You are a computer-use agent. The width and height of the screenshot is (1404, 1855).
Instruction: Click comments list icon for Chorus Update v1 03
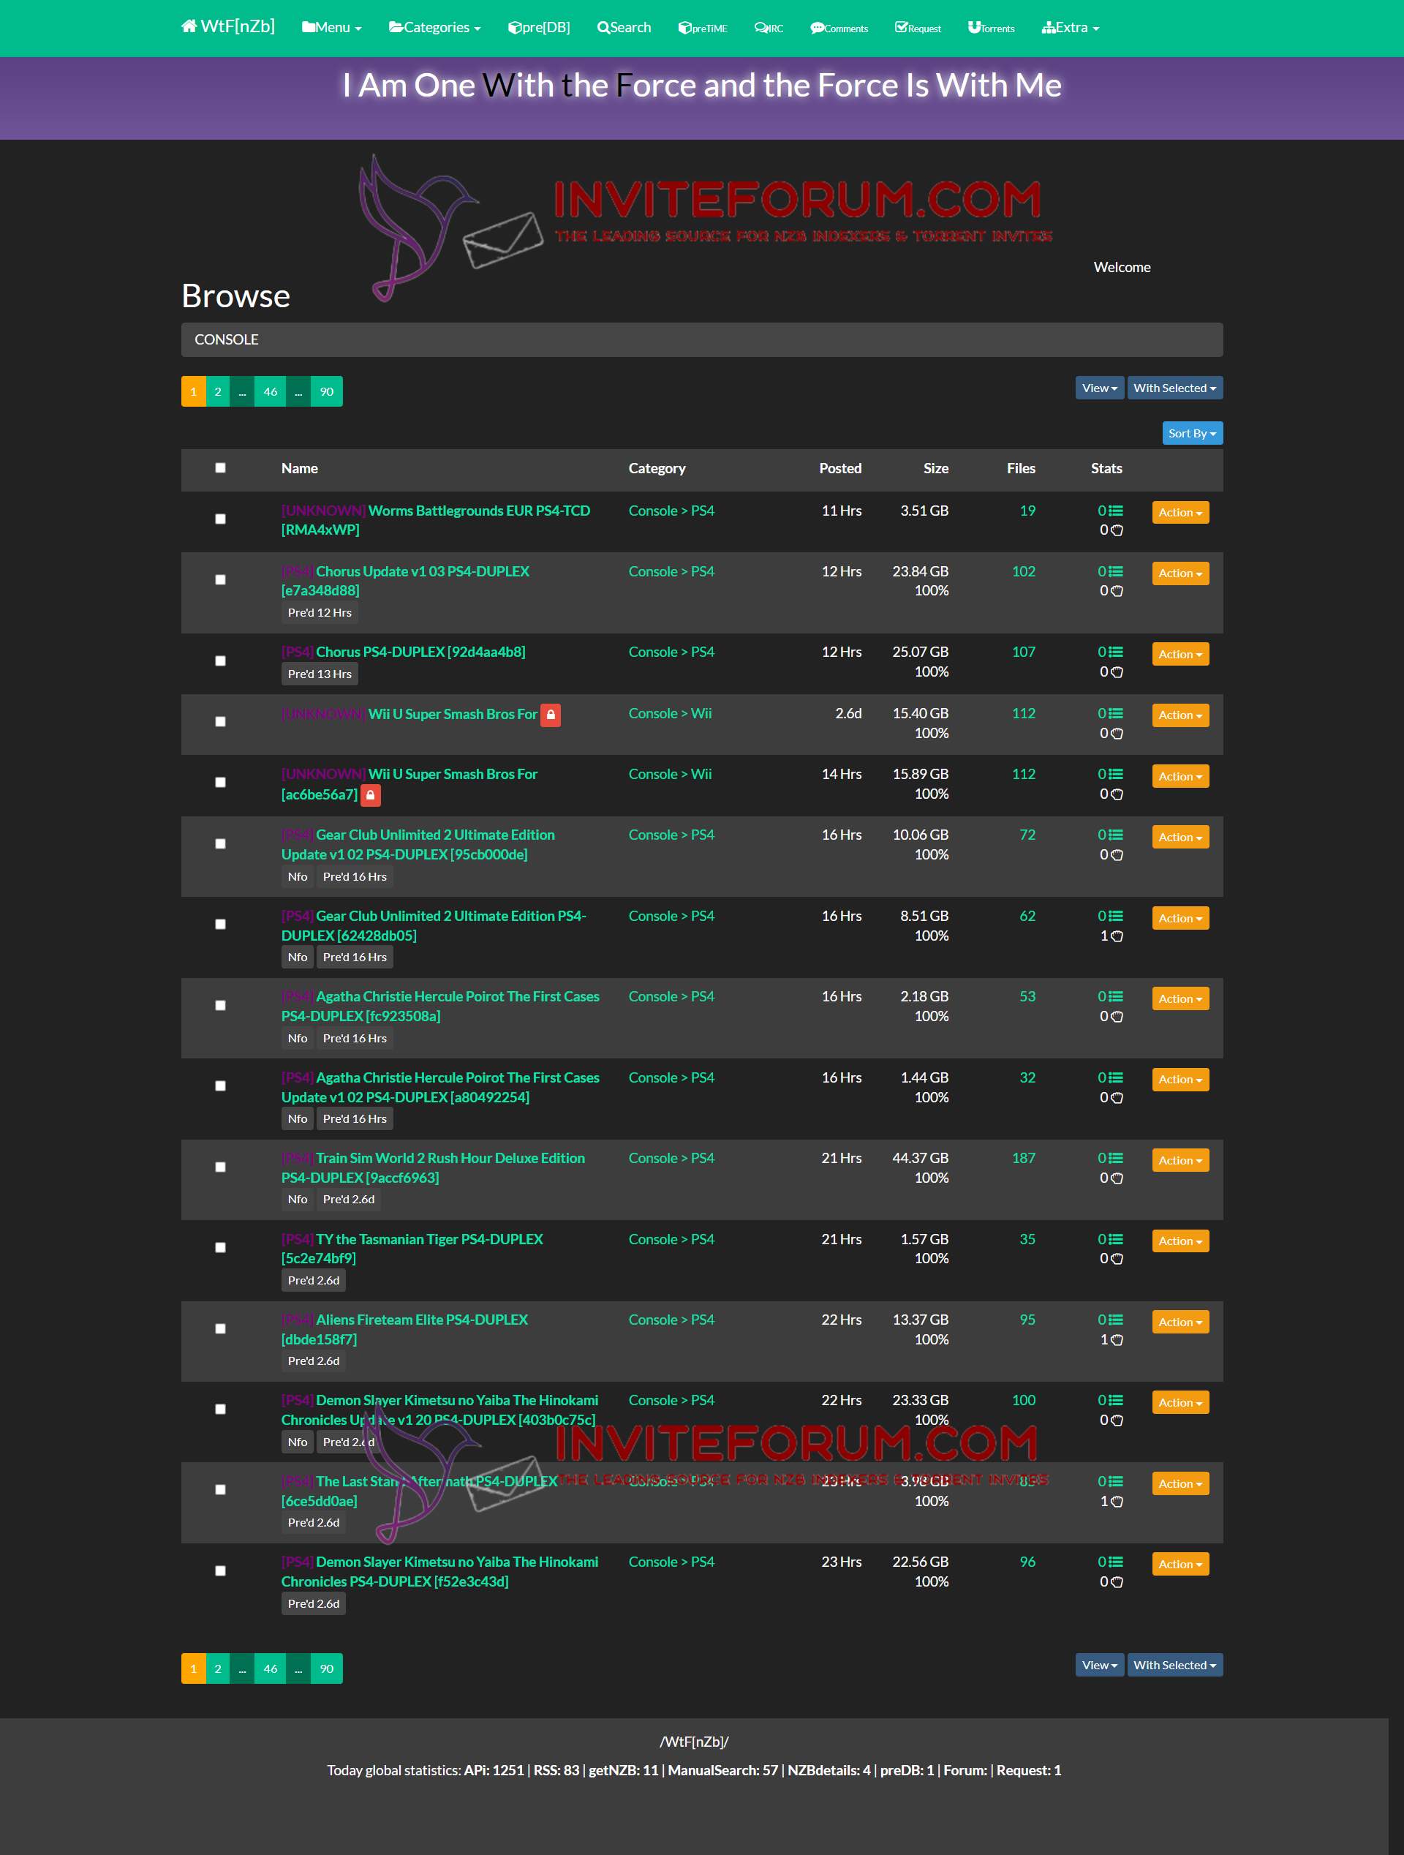1116,571
